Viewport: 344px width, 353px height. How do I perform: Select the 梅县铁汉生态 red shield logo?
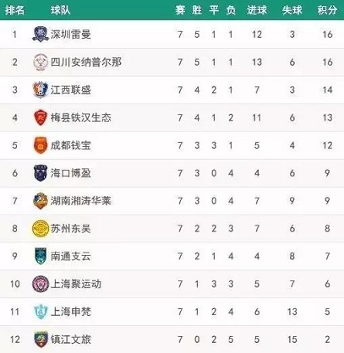tap(41, 117)
